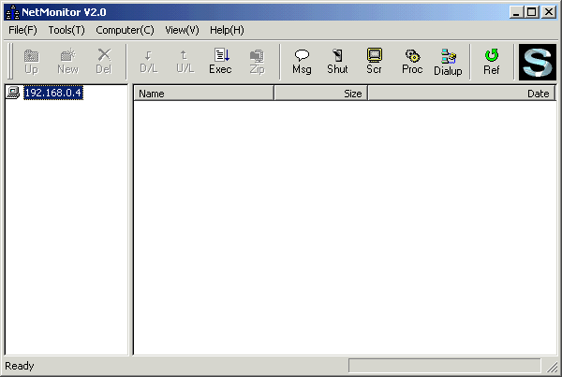
Task: Open the Computer(C) menu
Action: 125,30
